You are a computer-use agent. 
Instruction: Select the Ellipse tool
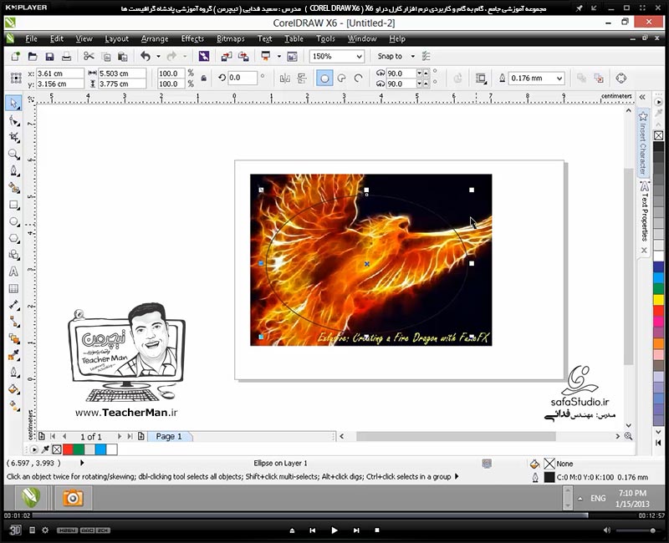click(x=13, y=221)
